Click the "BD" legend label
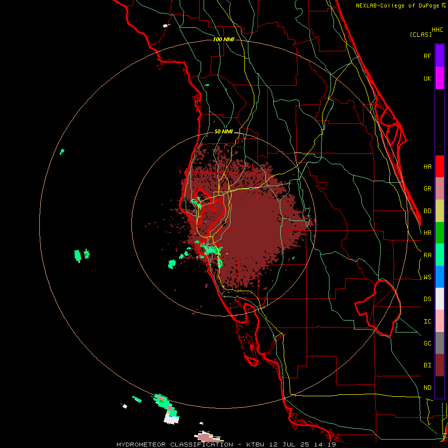The width and height of the screenshot is (448, 448). [427, 211]
